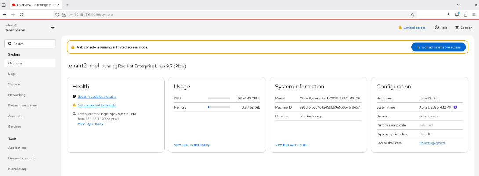This screenshot has height=176, width=479.
Task: Click the lock icon in warning banner
Action: [73, 47]
